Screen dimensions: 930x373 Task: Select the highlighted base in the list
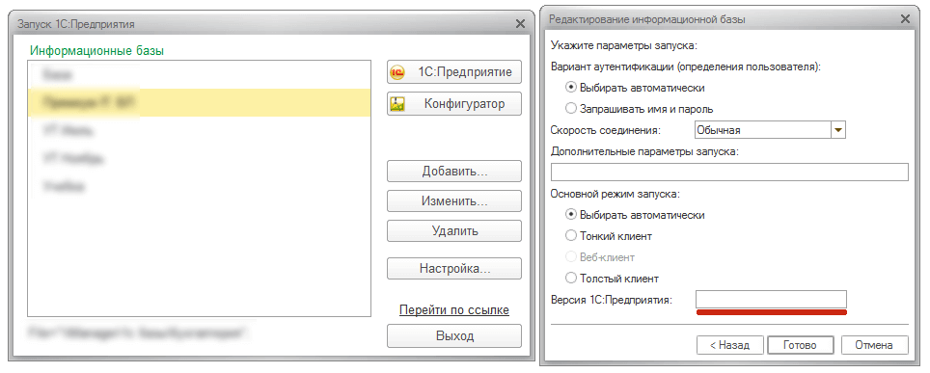point(200,102)
